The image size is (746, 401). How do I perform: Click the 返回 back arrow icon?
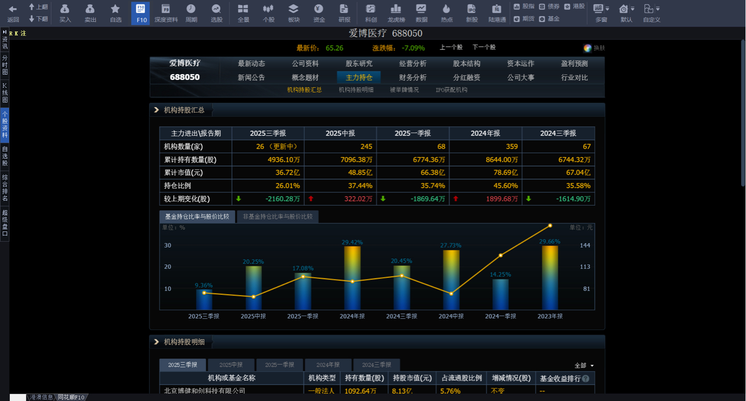tap(13, 9)
